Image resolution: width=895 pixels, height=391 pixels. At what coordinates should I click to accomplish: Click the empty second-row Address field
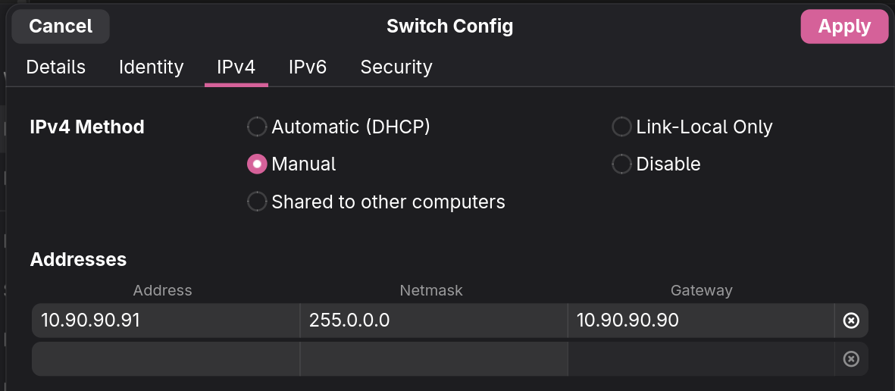(165, 358)
